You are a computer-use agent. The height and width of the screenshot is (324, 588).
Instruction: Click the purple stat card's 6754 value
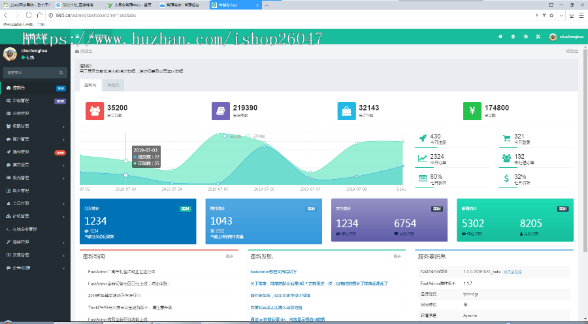[405, 223]
